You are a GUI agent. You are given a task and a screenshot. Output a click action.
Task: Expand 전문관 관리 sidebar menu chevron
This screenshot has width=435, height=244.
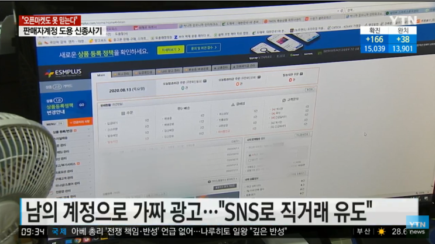click(x=91, y=188)
